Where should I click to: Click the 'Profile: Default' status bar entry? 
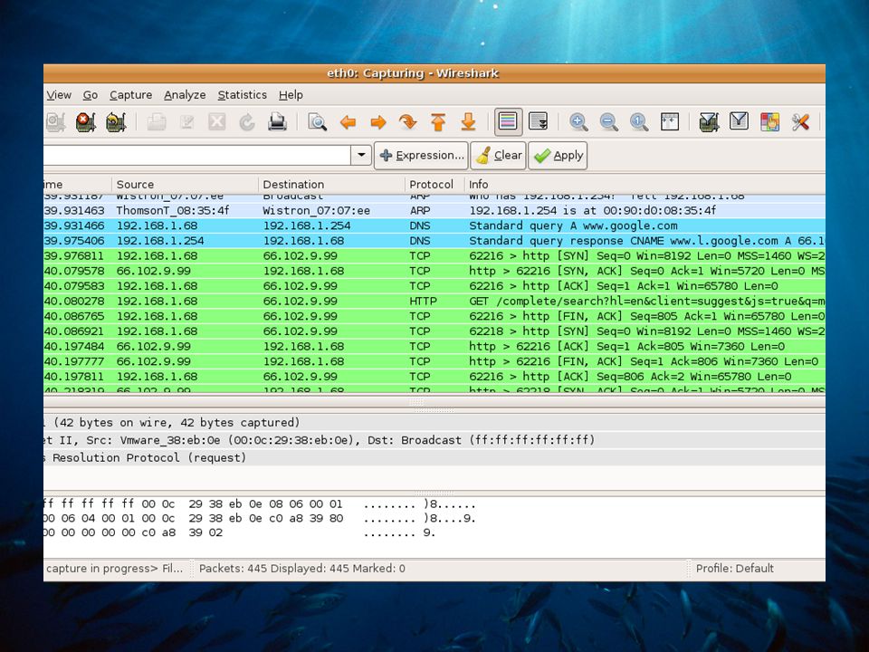[734, 569]
